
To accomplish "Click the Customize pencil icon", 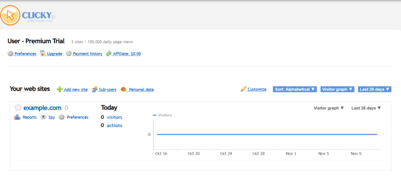I will (x=244, y=89).
